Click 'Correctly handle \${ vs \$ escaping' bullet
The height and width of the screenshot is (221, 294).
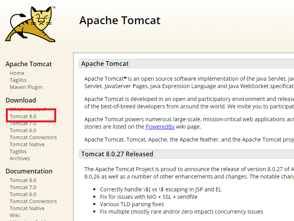click(161, 189)
